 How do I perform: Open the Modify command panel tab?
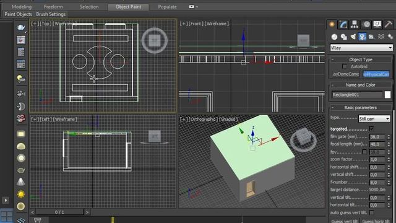tap(343, 24)
